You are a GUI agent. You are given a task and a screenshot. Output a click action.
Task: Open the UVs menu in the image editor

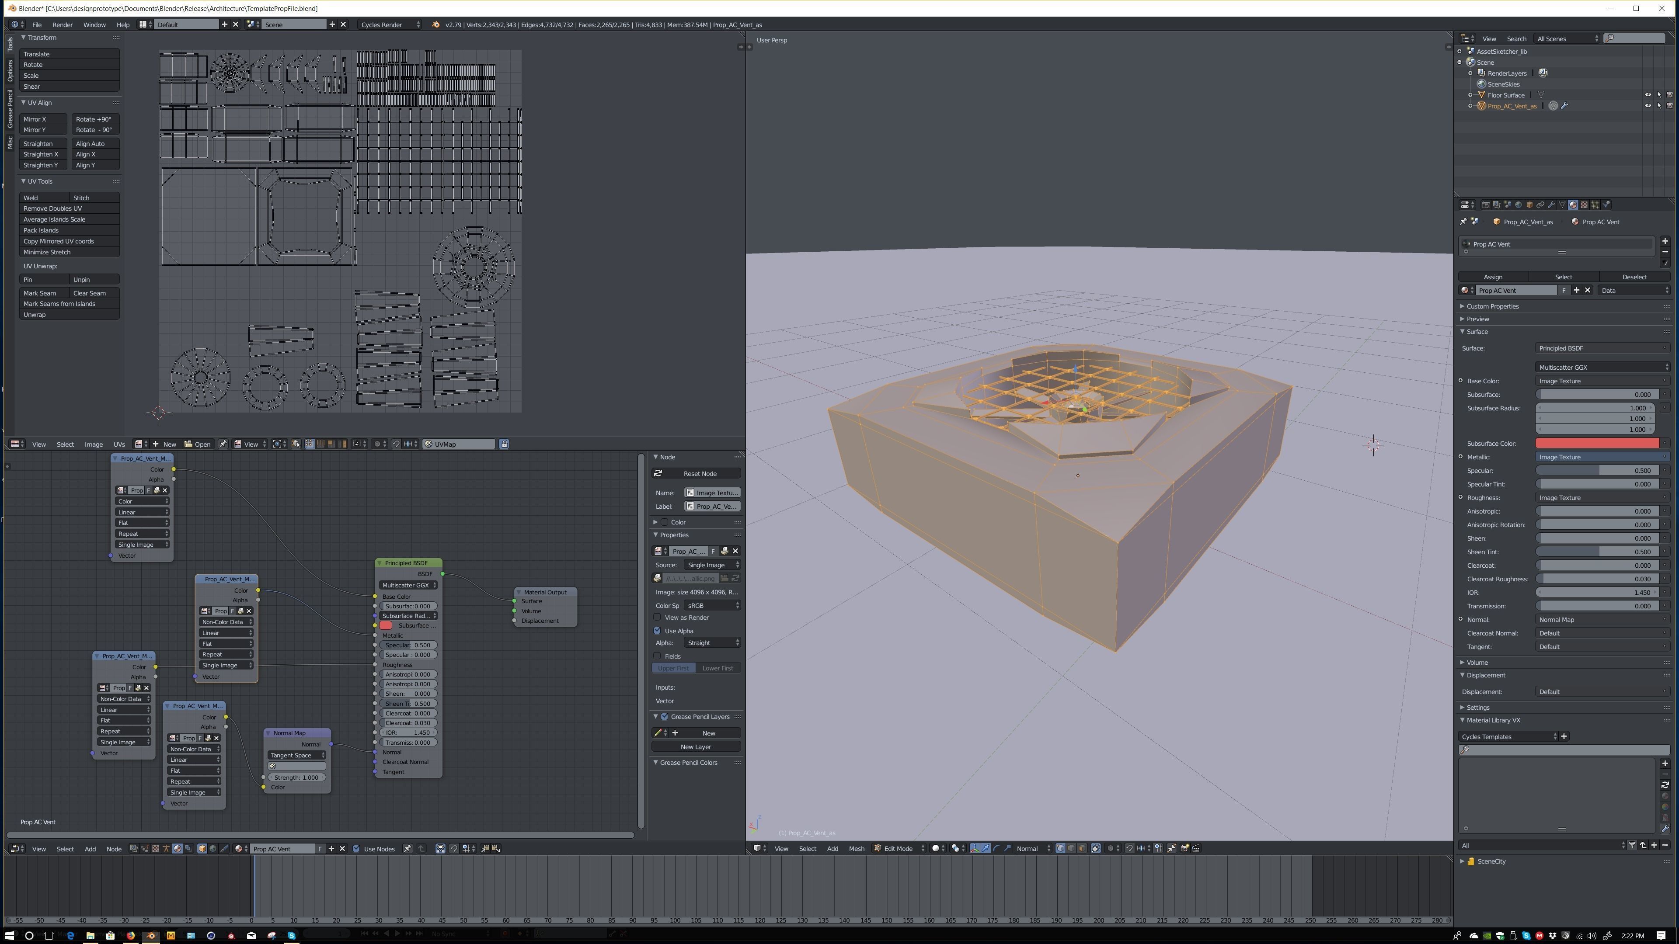pyautogui.click(x=119, y=444)
